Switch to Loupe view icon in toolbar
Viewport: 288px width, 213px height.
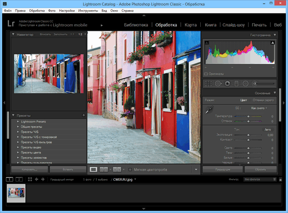coord(94,170)
